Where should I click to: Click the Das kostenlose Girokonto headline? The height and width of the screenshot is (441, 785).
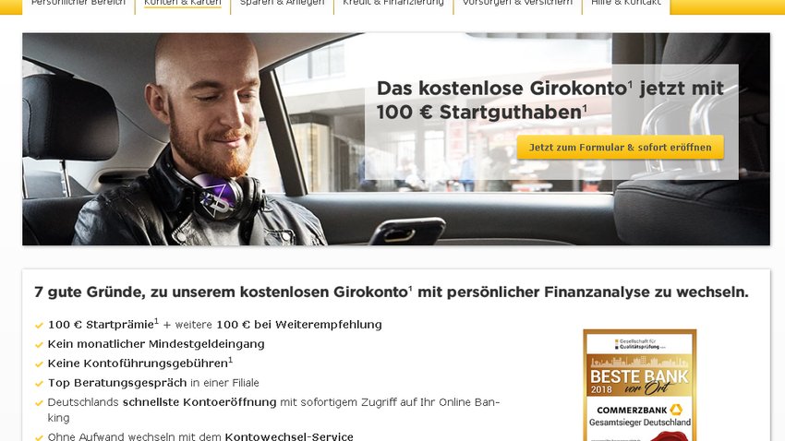pos(550,100)
